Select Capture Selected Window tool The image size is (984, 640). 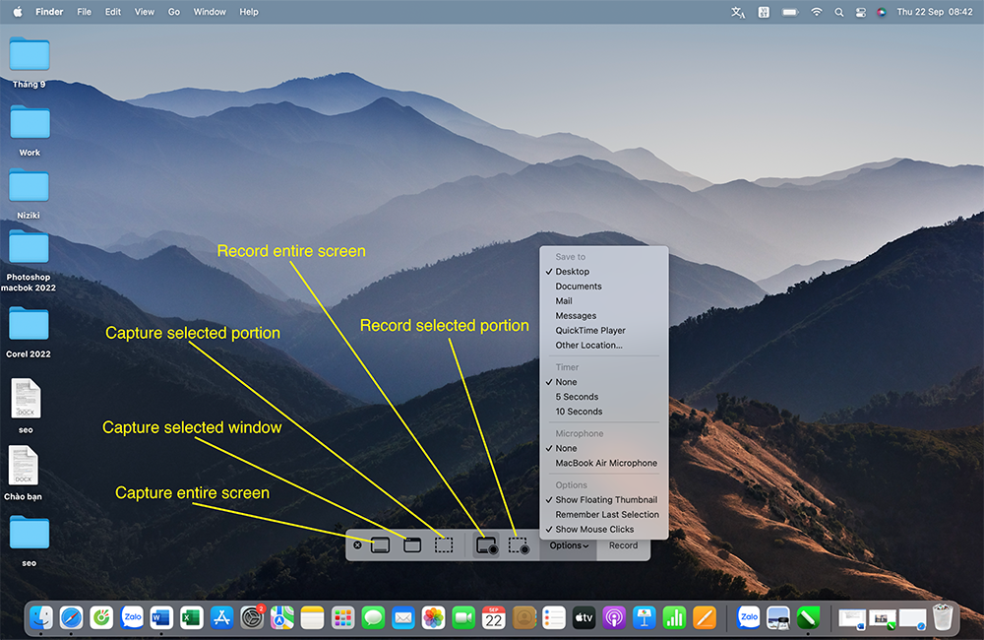(x=412, y=545)
